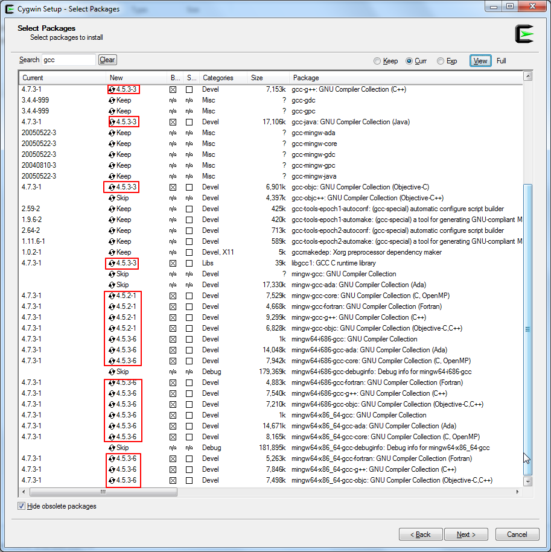Click size 179,369k in debuginfo row
Screen dimensions: 551x552
272,372
